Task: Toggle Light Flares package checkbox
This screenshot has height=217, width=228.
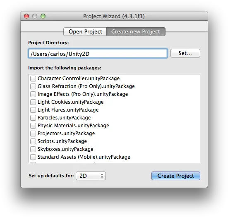Action: point(33,110)
